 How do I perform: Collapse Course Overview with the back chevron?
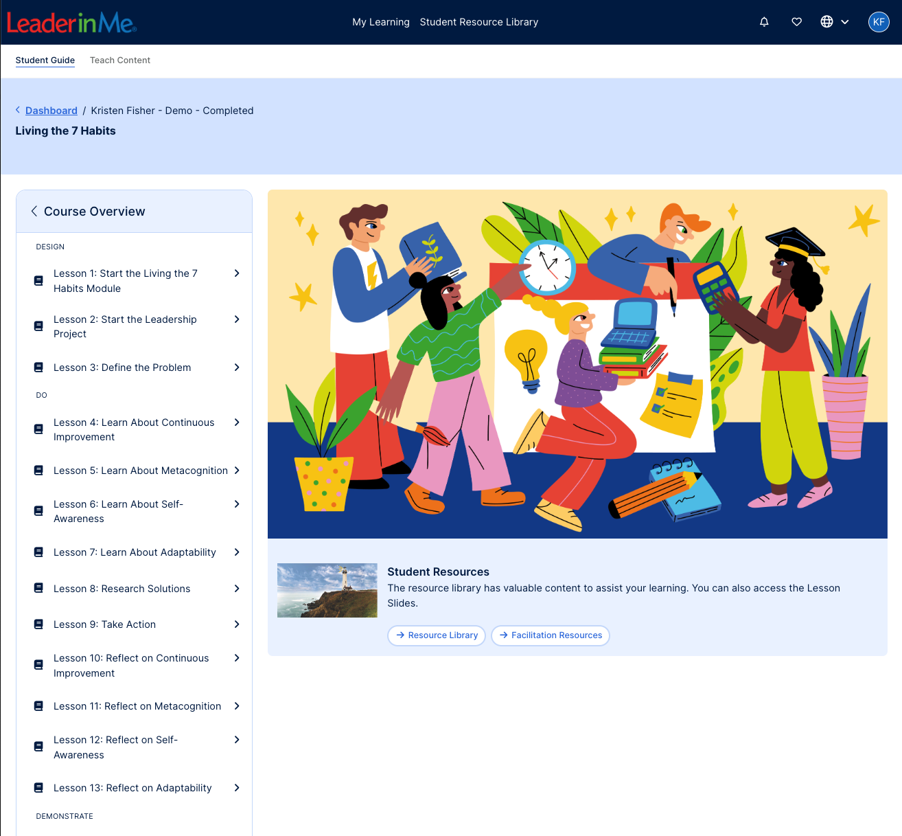tap(34, 212)
